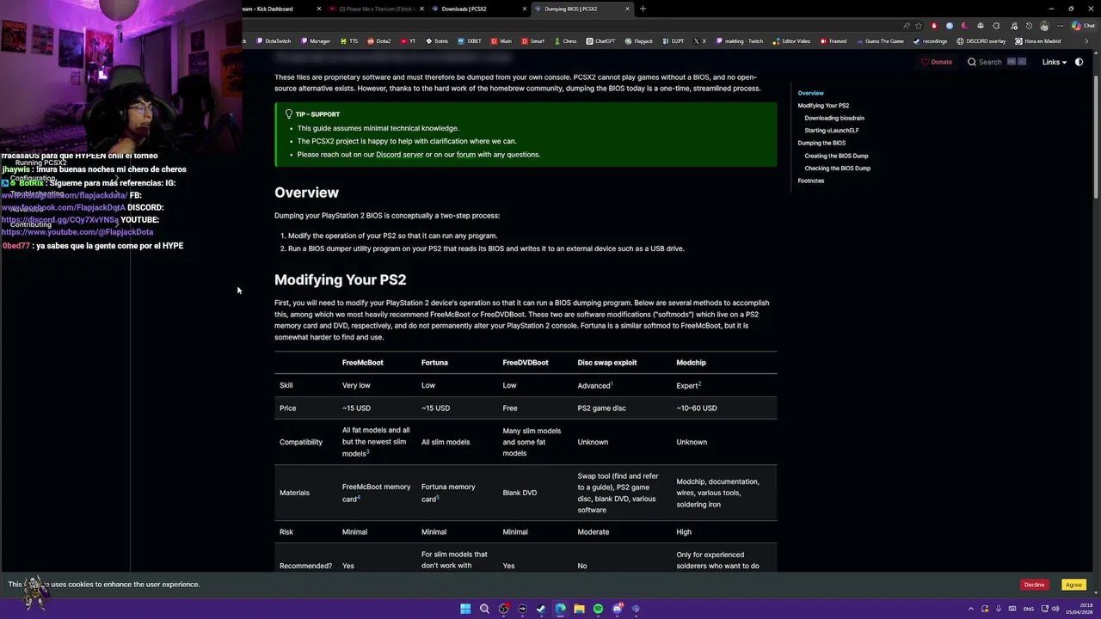Open Smurf bookmark
The width and height of the screenshot is (1101, 619).
click(x=532, y=41)
